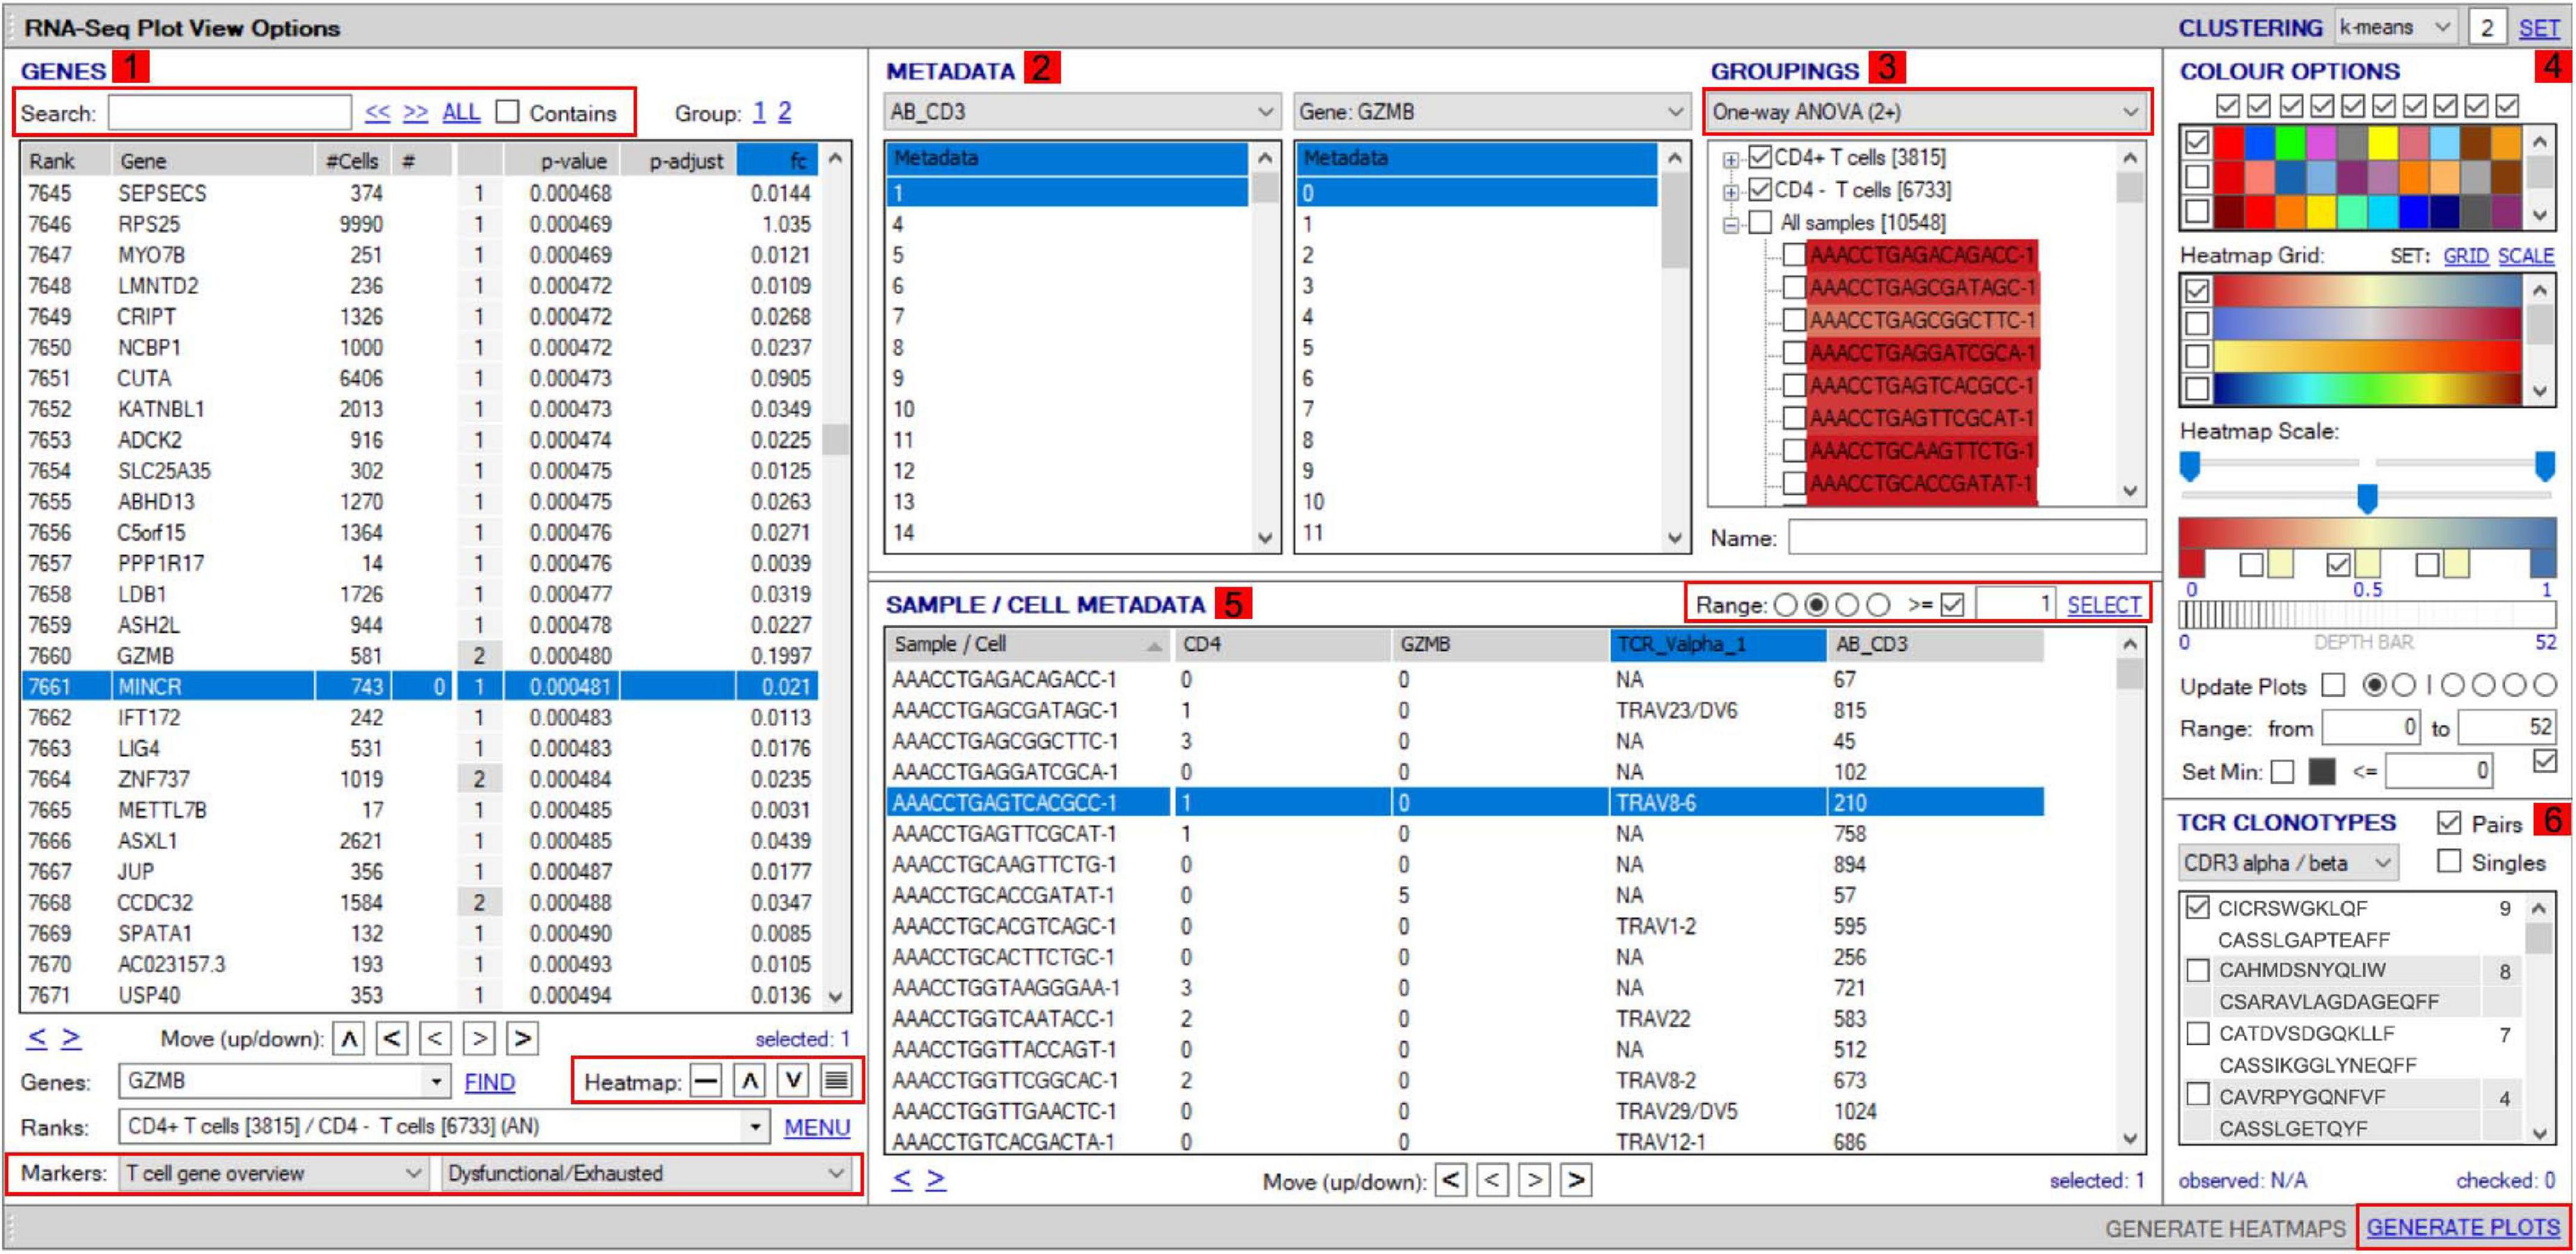2576x1254 pixels.
Task: Click ALL genes link
Action: (461, 112)
